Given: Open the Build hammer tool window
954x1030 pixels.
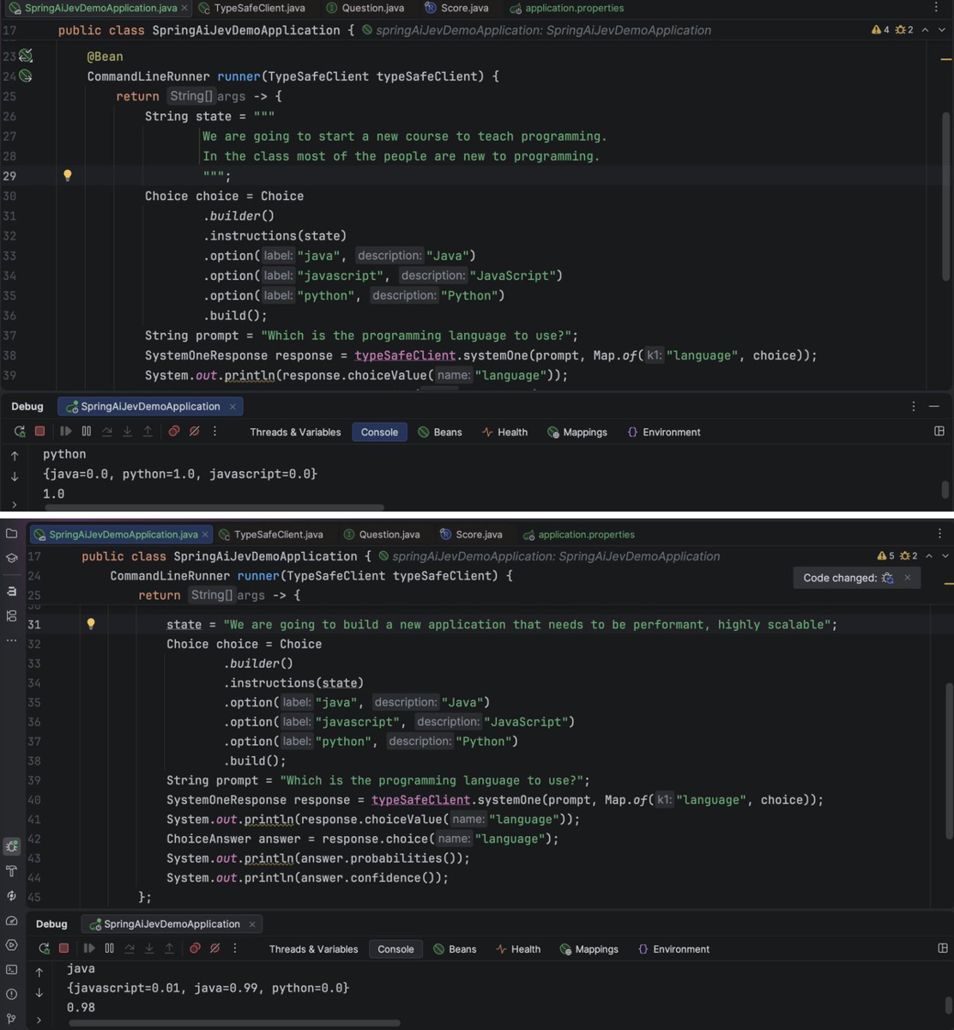Looking at the screenshot, I should (11, 871).
